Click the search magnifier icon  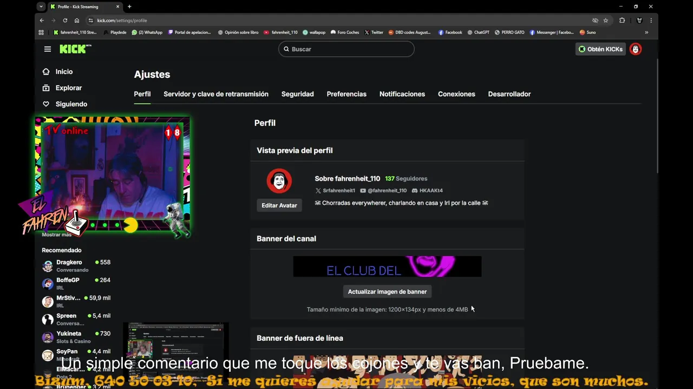coord(286,49)
